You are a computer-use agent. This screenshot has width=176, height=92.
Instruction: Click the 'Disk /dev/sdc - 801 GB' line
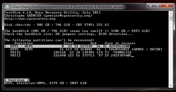click(56, 25)
